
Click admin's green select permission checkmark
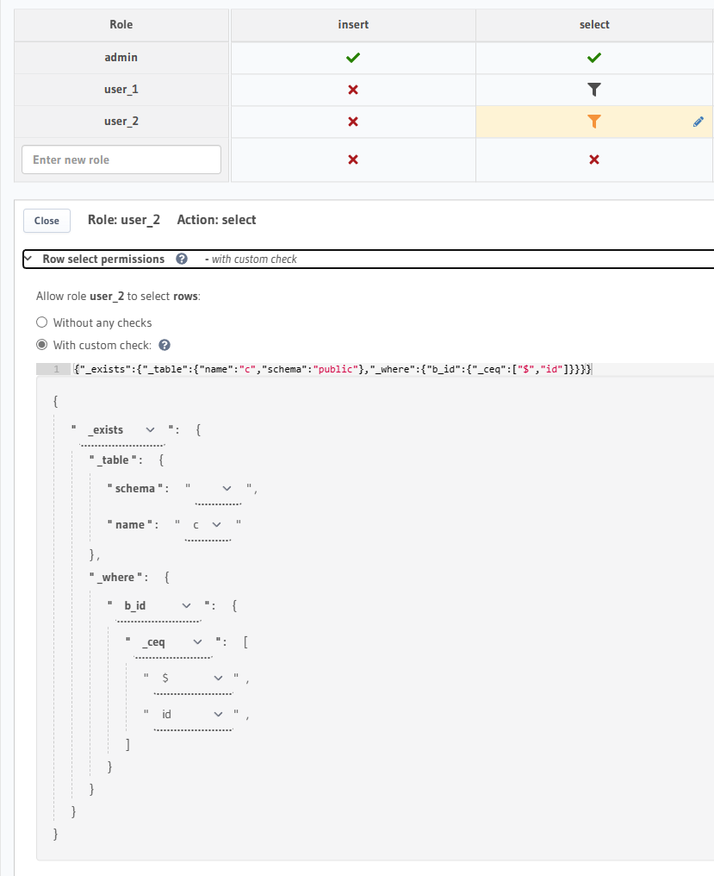tap(593, 57)
